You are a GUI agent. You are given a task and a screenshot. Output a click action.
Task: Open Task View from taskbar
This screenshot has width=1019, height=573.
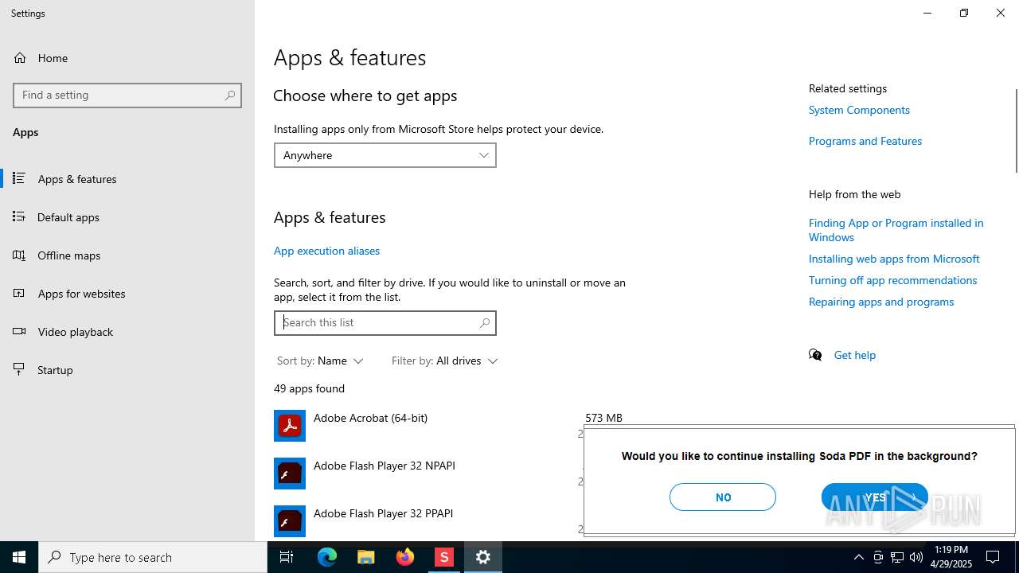click(287, 557)
